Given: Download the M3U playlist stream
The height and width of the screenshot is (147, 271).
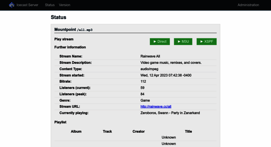Looking at the screenshot, I should pyautogui.click(x=183, y=41).
